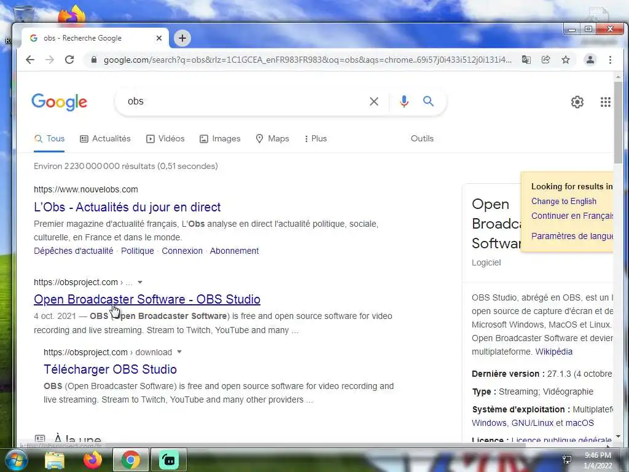View site security lock info

(x=94, y=60)
